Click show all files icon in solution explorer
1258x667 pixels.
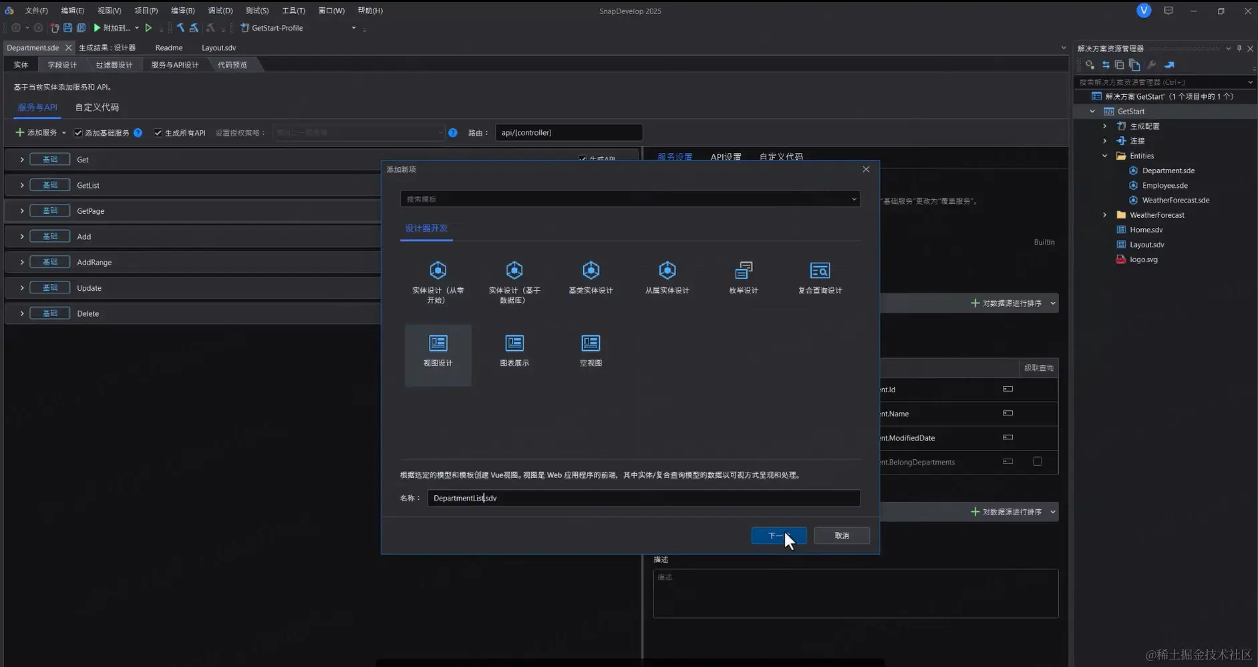(x=1134, y=65)
